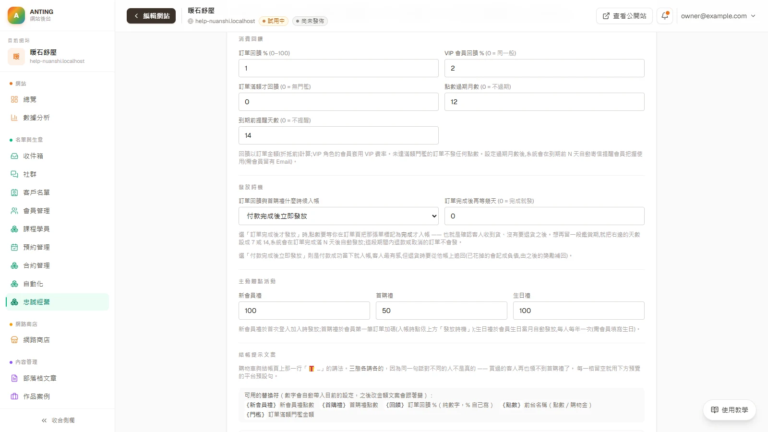Click the 忠誠經營 icon in sidebar
768x432 pixels.
[14, 302]
